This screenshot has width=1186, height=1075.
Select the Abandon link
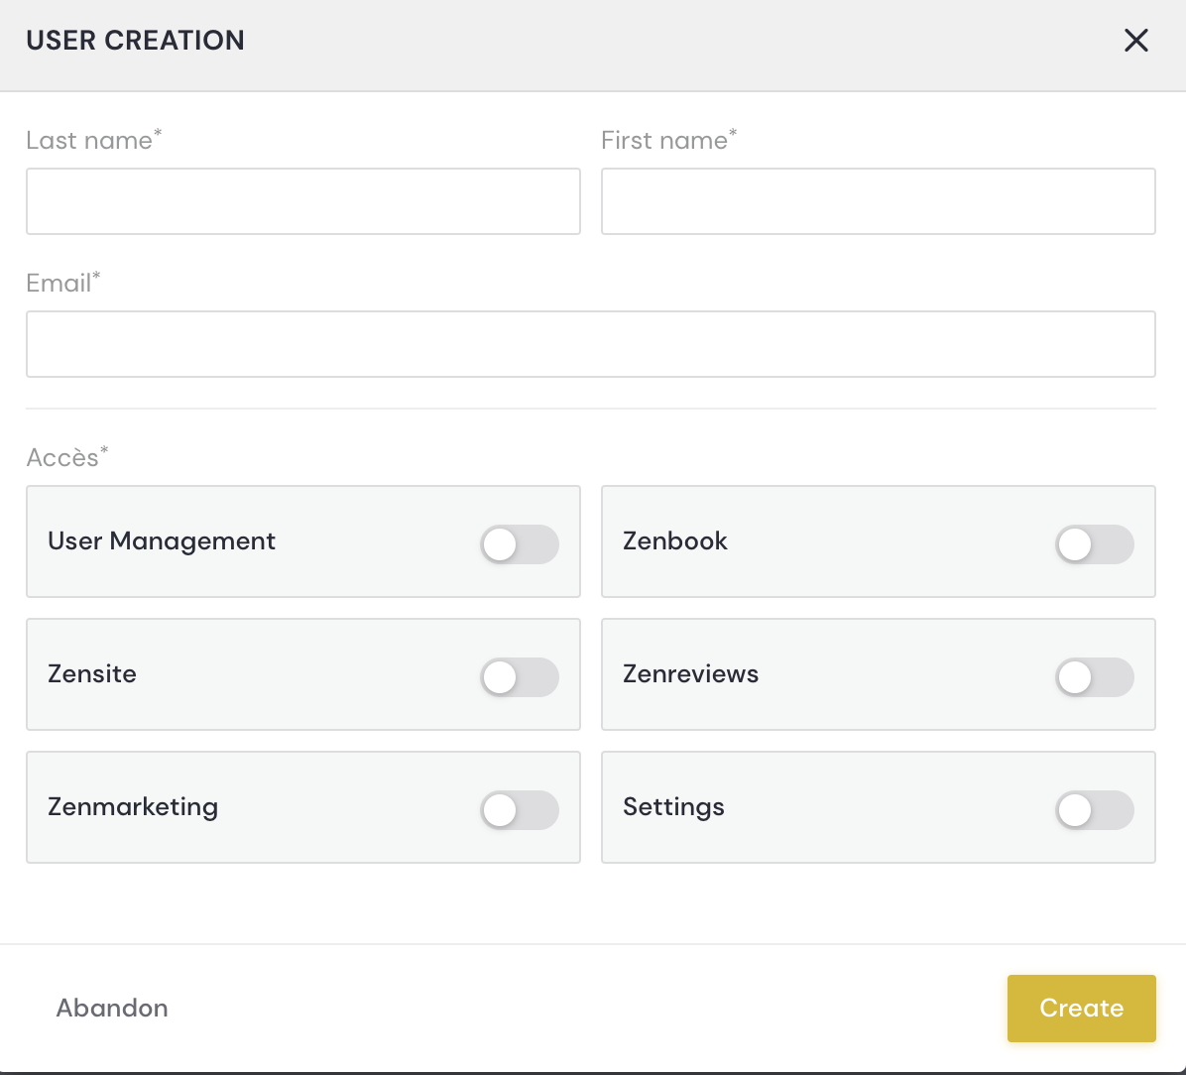112,1008
